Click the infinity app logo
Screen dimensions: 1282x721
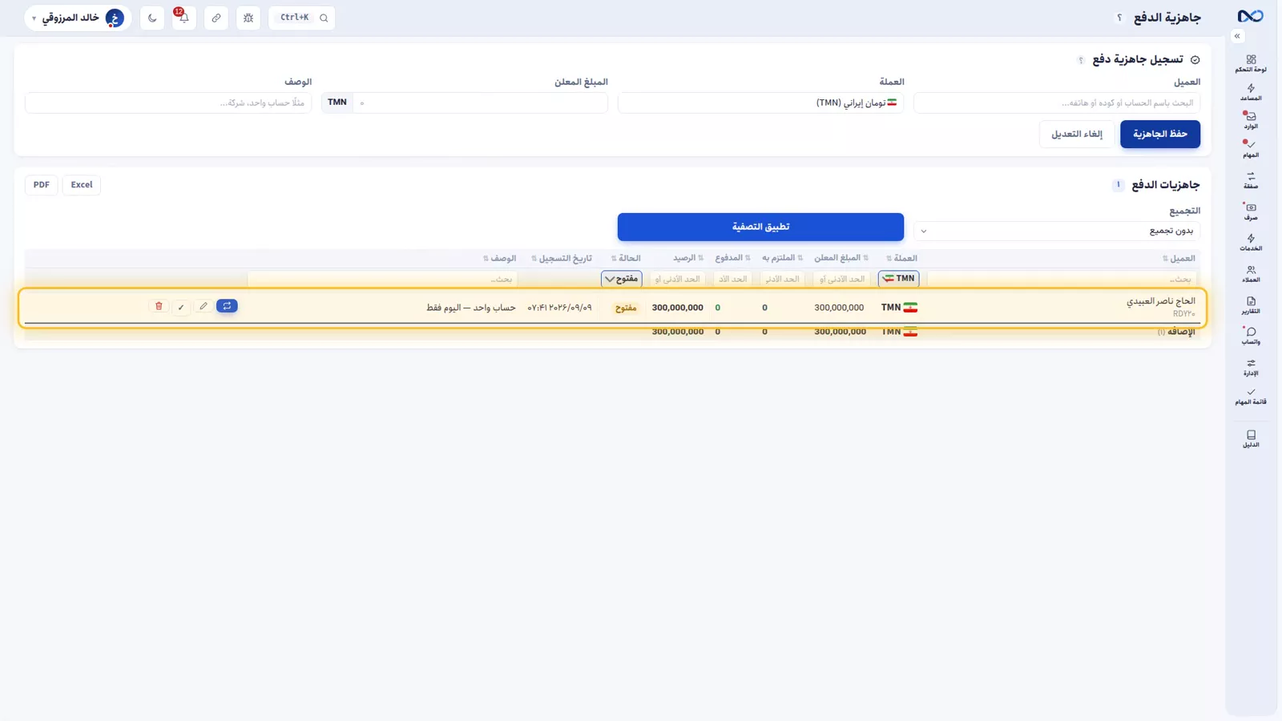1250,17
